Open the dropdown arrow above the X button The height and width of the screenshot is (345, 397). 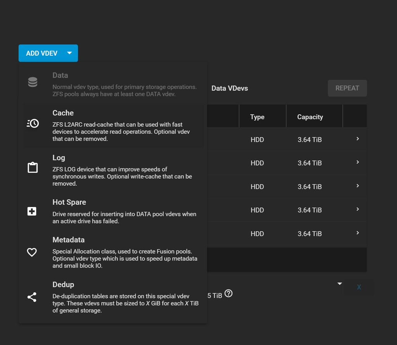339,283
